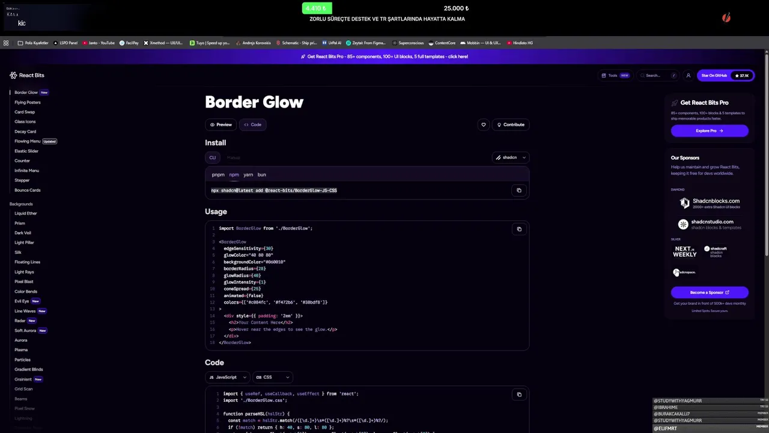Switch to the Code tab
This screenshot has height=433, width=769.
pyautogui.click(x=252, y=124)
